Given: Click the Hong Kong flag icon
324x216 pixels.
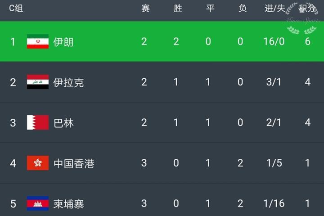Looking at the screenshot, I should pos(38,163).
